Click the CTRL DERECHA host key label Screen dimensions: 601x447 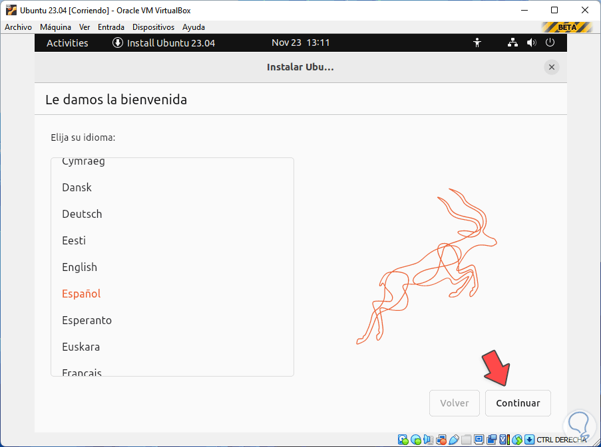[x=562, y=440]
